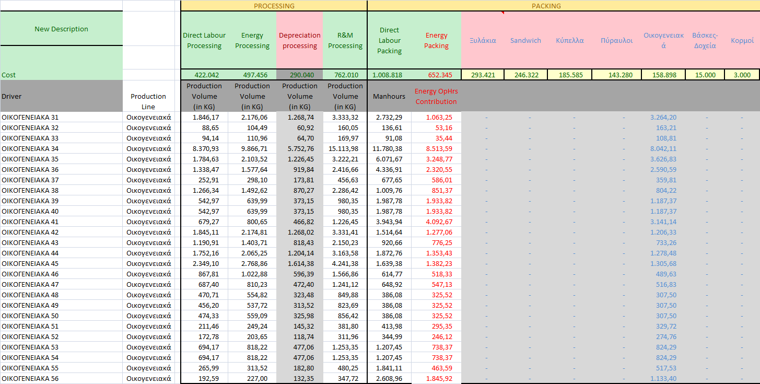The width and height of the screenshot is (760, 384).
Task: Select production volume value 88,65
Action: point(204,127)
